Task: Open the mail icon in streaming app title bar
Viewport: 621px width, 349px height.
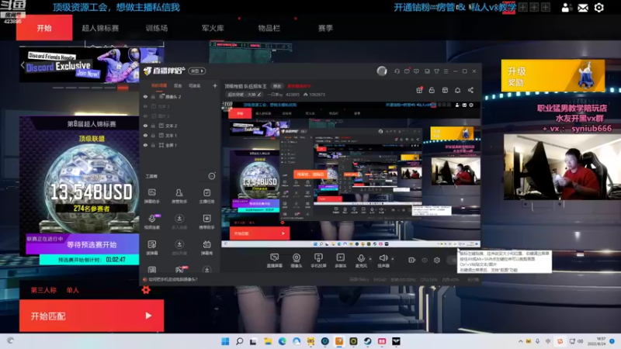Action: [x=407, y=71]
